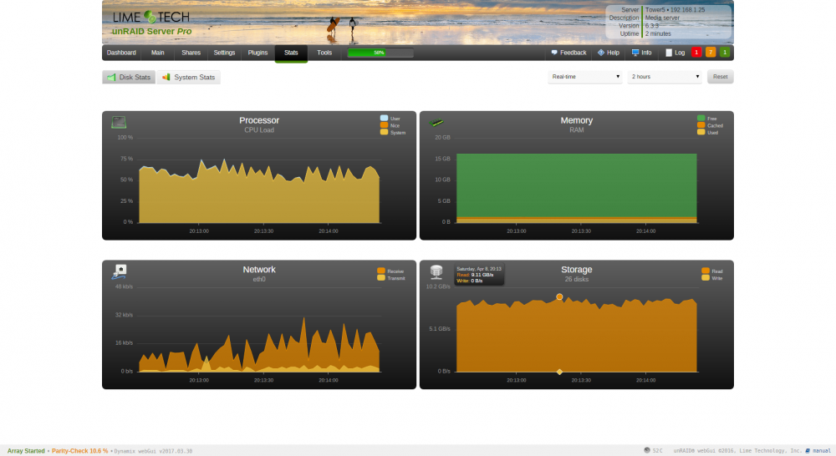Open the Real-time dropdown

tap(585, 77)
